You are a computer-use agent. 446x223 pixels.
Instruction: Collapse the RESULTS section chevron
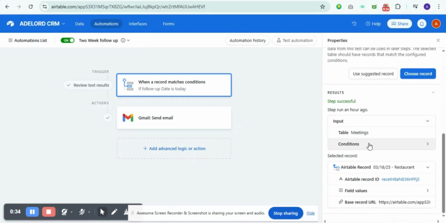click(433, 92)
